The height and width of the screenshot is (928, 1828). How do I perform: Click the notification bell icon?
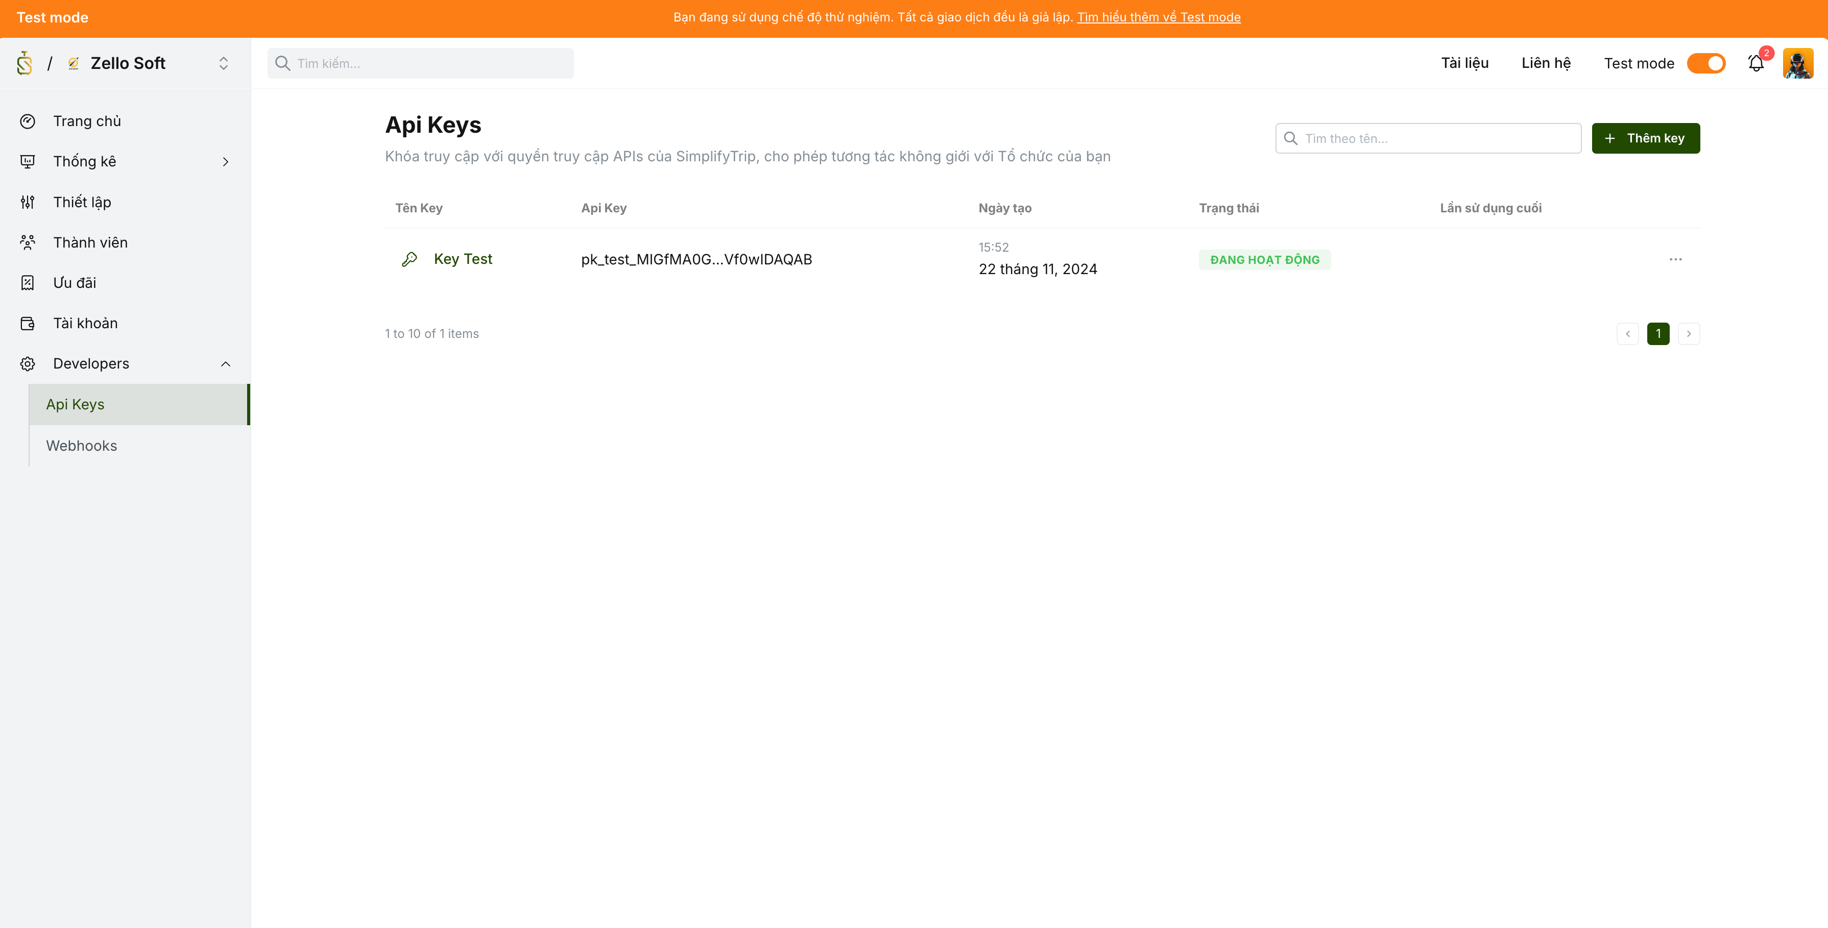[x=1755, y=63]
